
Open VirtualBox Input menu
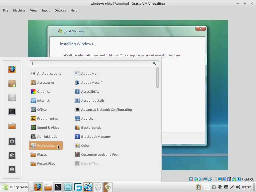46,10
